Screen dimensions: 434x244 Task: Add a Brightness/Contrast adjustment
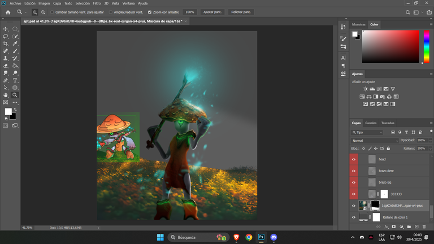point(366,89)
